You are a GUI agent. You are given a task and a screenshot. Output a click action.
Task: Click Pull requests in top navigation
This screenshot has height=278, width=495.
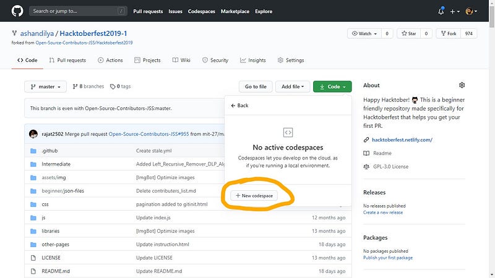[148, 11]
